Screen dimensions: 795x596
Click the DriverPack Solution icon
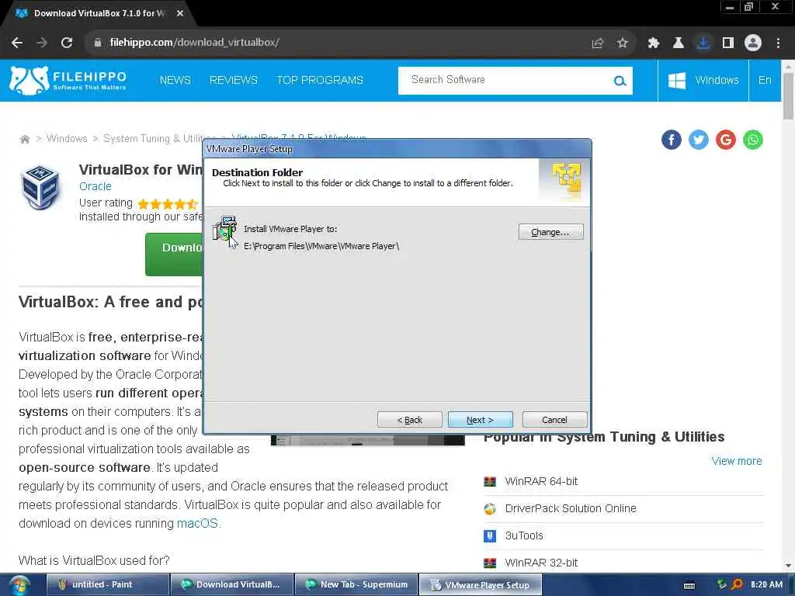click(490, 509)
